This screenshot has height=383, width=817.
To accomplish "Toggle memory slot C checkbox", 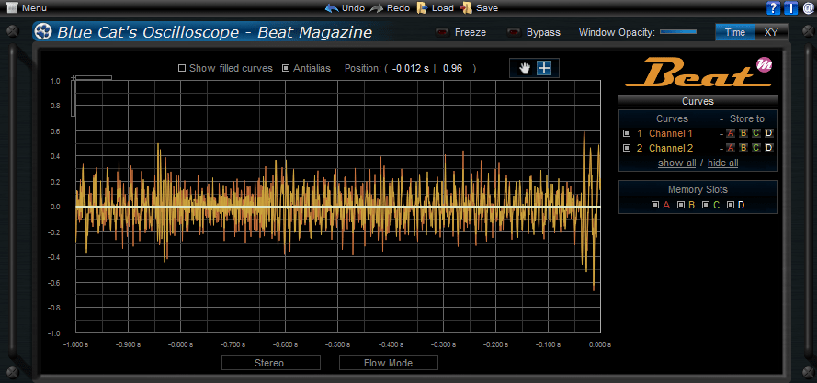I will (x=706, y=206).
